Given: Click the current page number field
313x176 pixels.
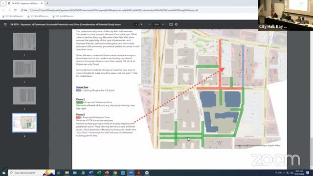Looking at the screenshot, I should tap(136, 24).
